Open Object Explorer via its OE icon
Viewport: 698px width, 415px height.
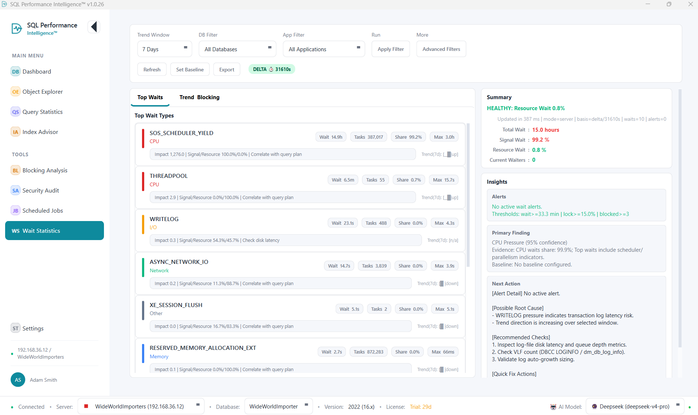(15, 92)
